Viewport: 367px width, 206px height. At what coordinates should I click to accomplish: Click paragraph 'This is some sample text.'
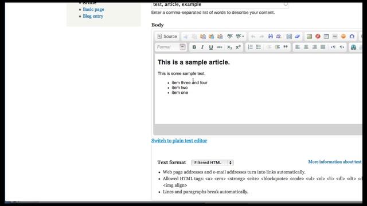181,73
